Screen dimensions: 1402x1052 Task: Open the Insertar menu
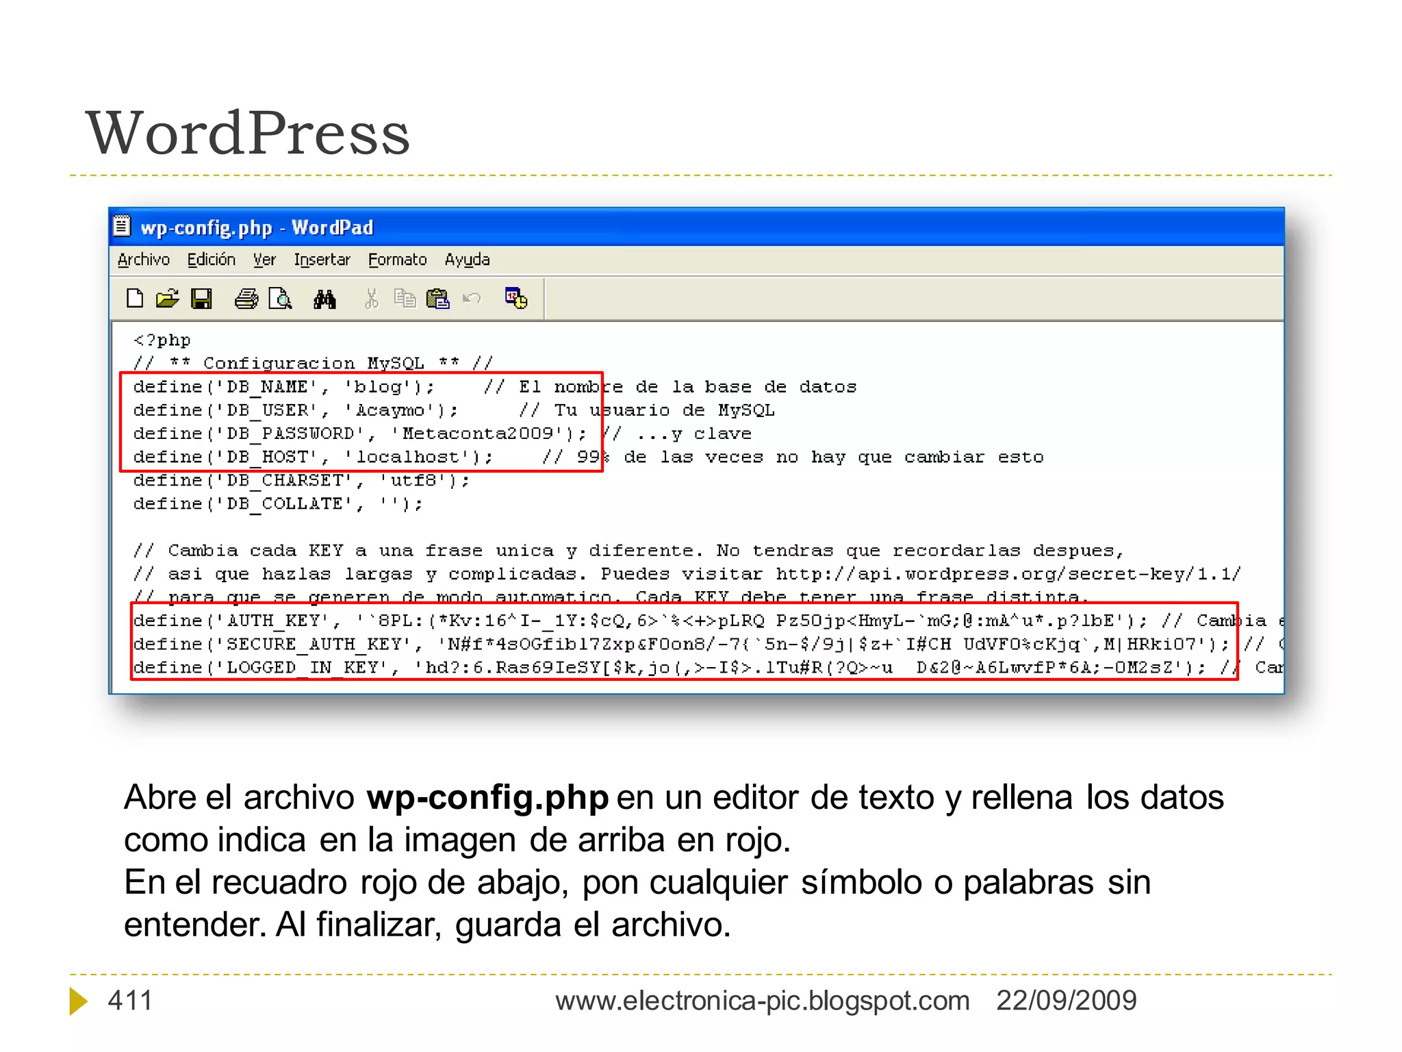click(322, 260)
